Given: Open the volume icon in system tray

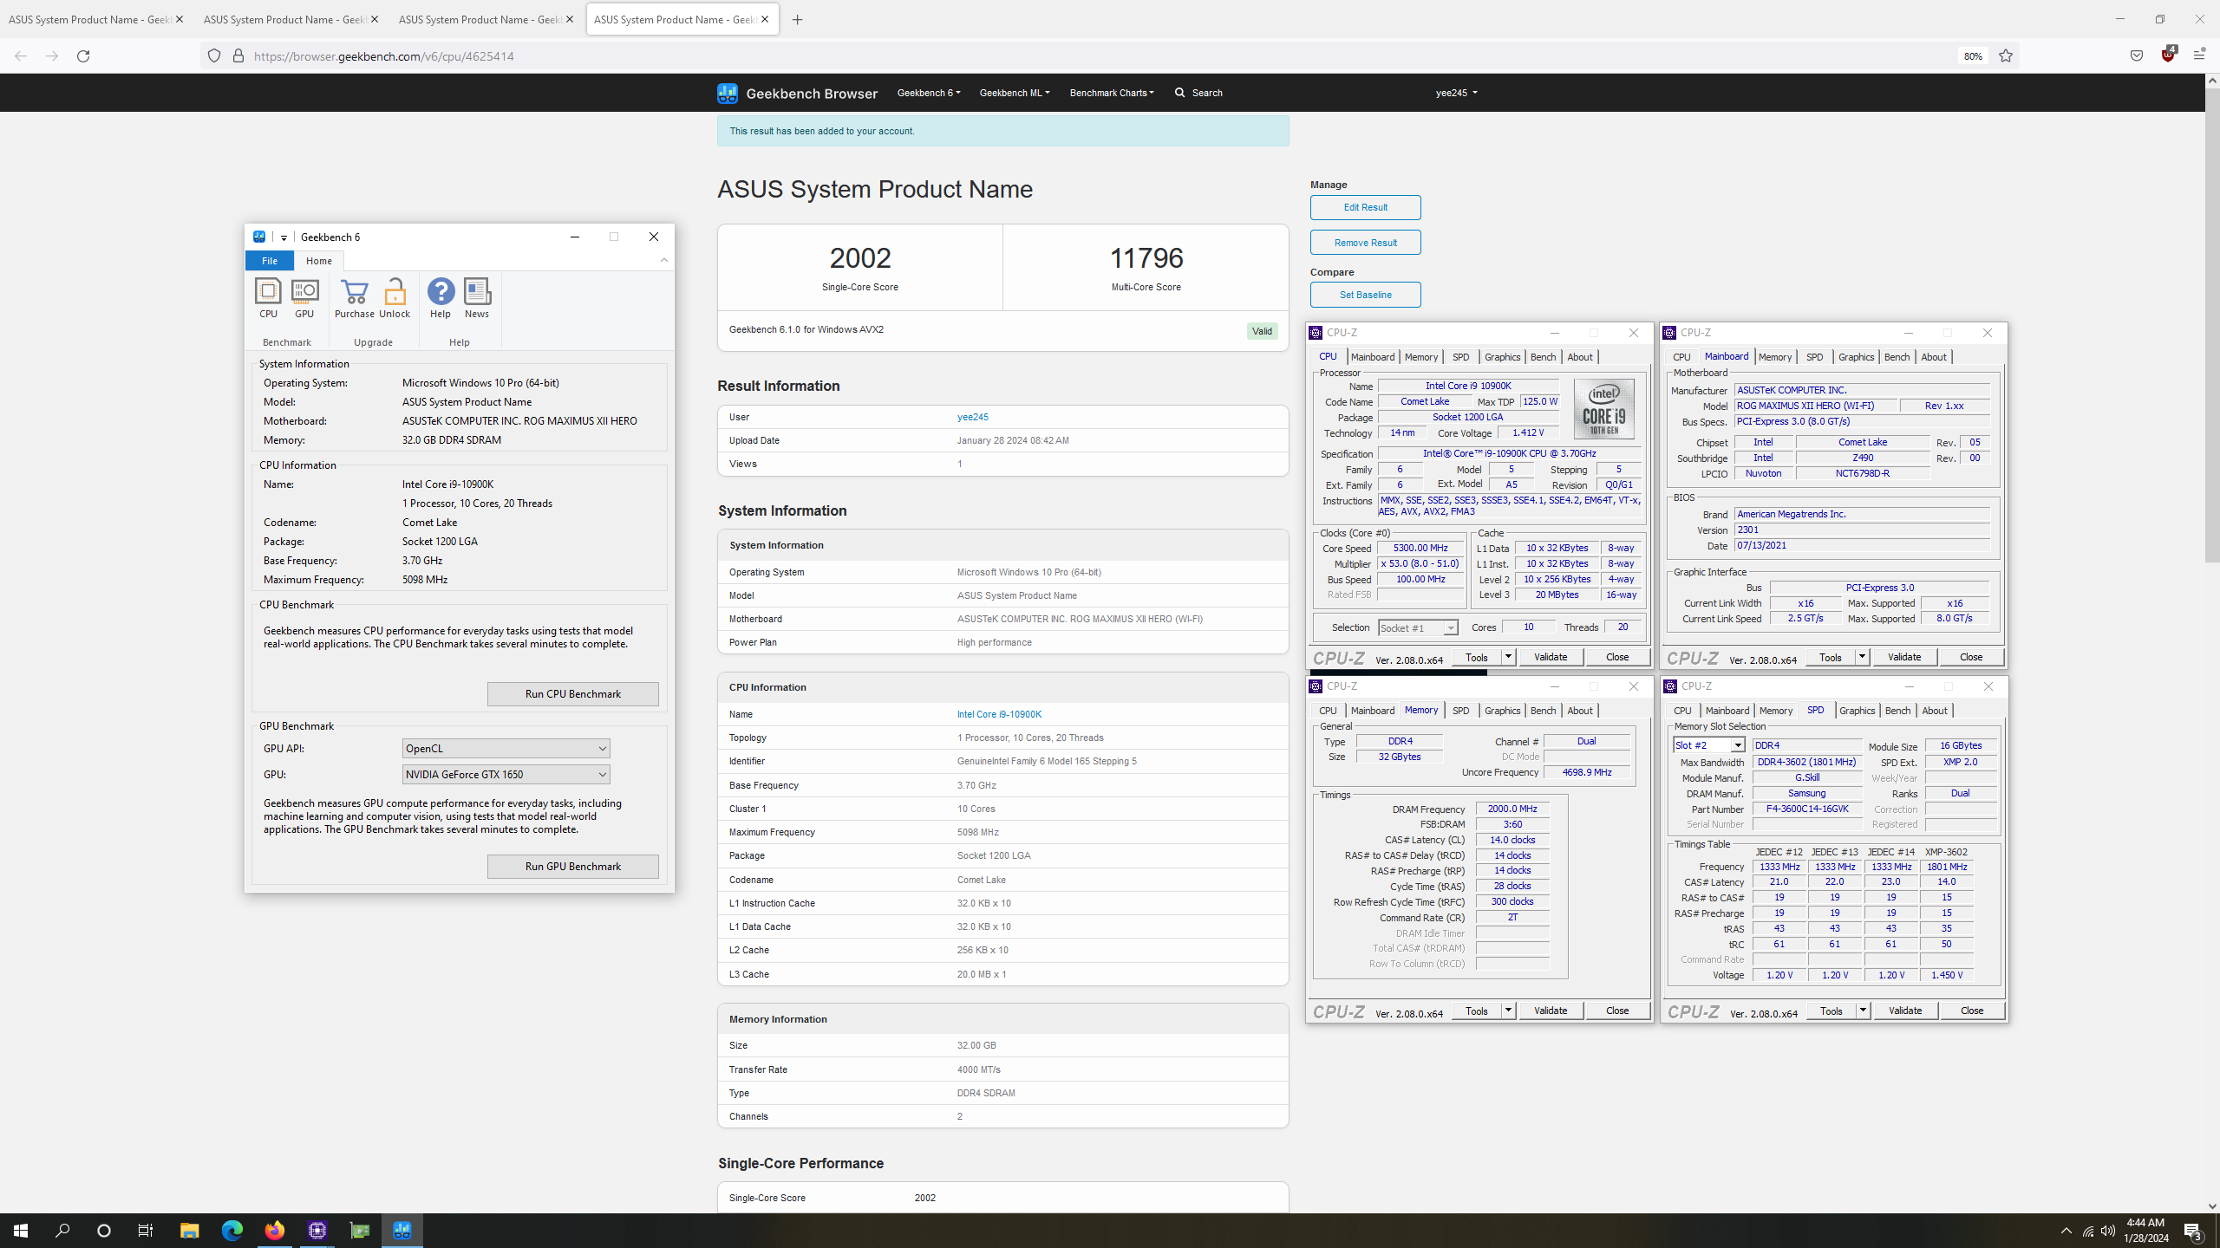Looking at the screenshot, I should pos(2108,1231).
